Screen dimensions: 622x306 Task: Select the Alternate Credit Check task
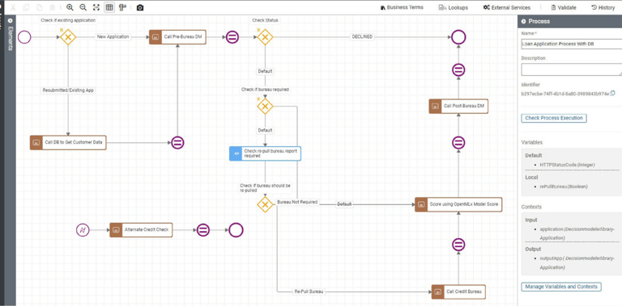pyautogui.click(x=141, y=229)
